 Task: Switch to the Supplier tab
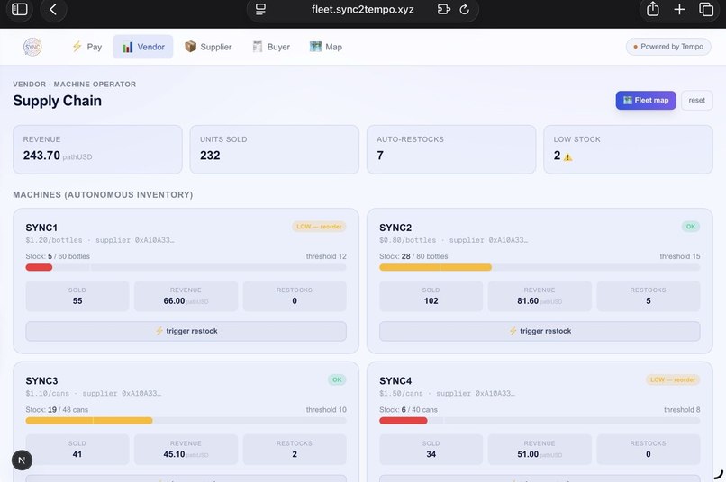pyautogui.click(x=208, y=47)
